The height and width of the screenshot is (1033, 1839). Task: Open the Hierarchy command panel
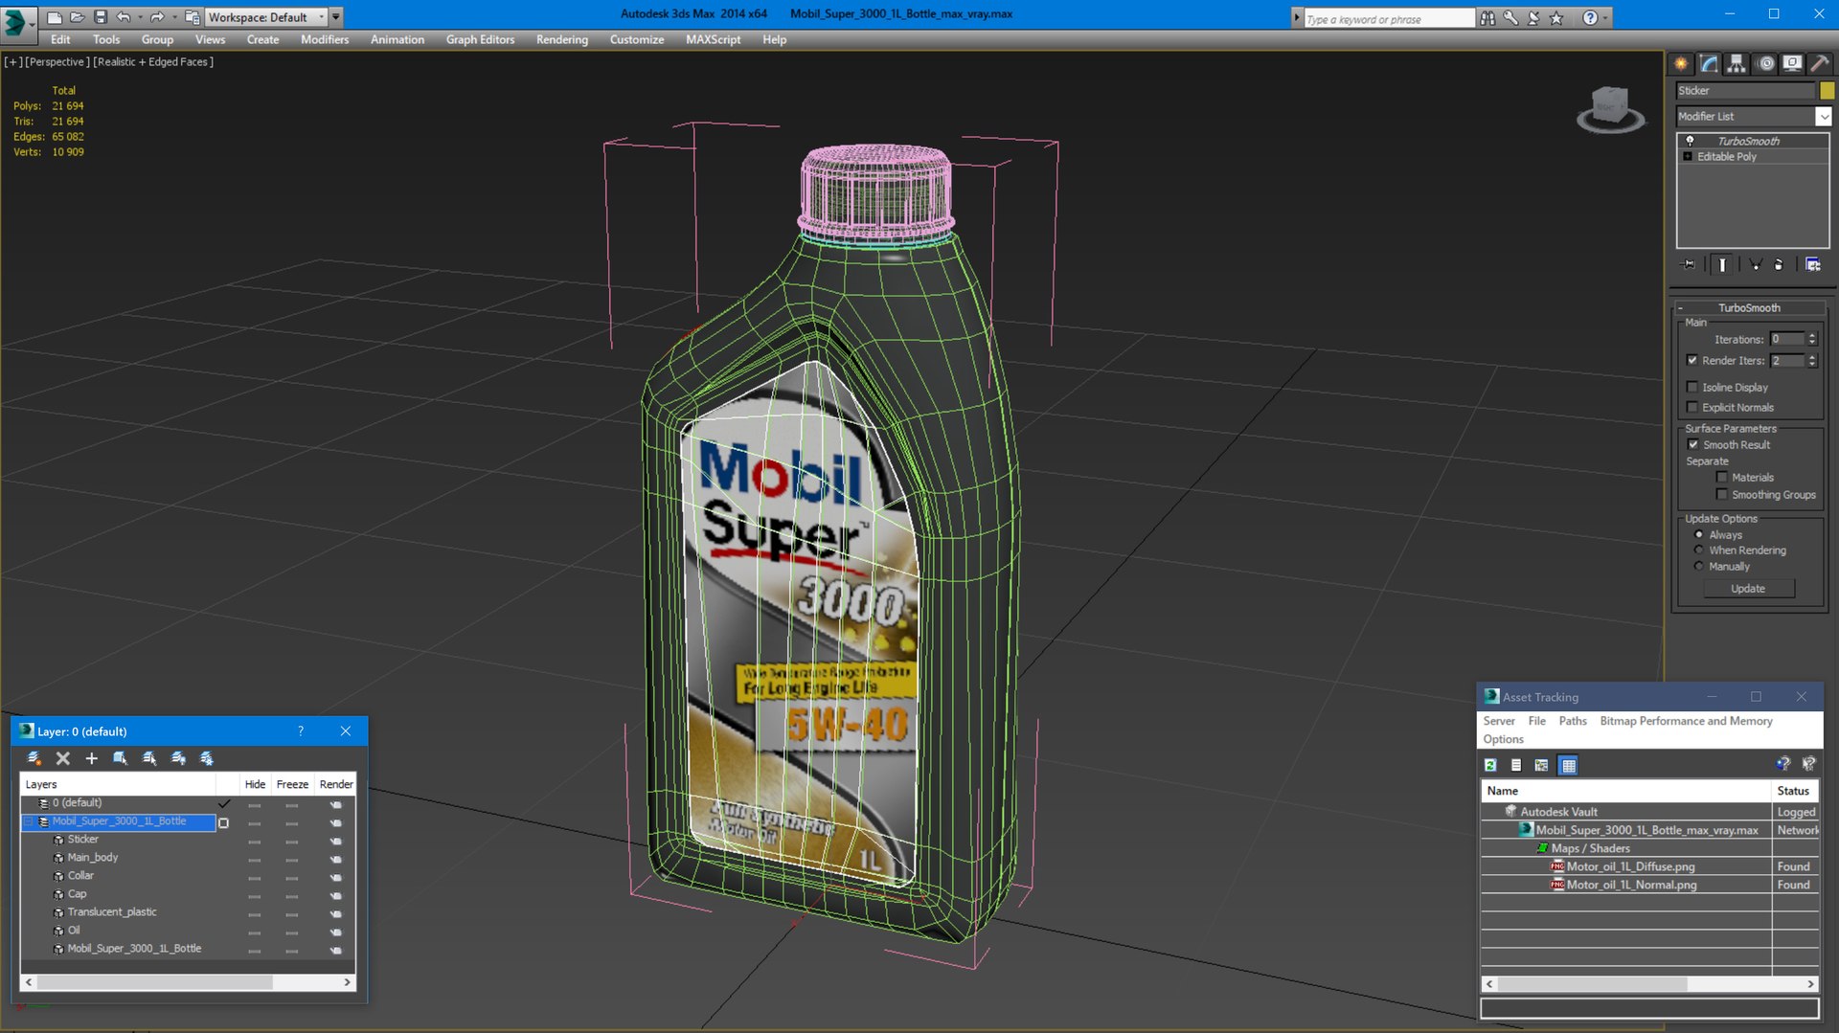1737,64
